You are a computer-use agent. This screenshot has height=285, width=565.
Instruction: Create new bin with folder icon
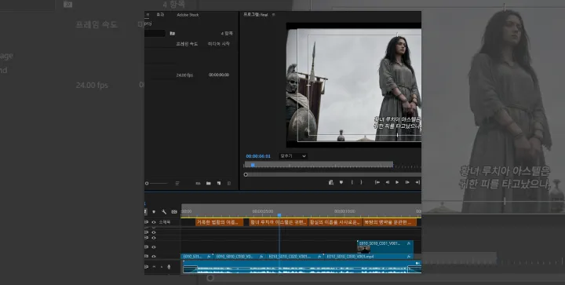[208, 184]
